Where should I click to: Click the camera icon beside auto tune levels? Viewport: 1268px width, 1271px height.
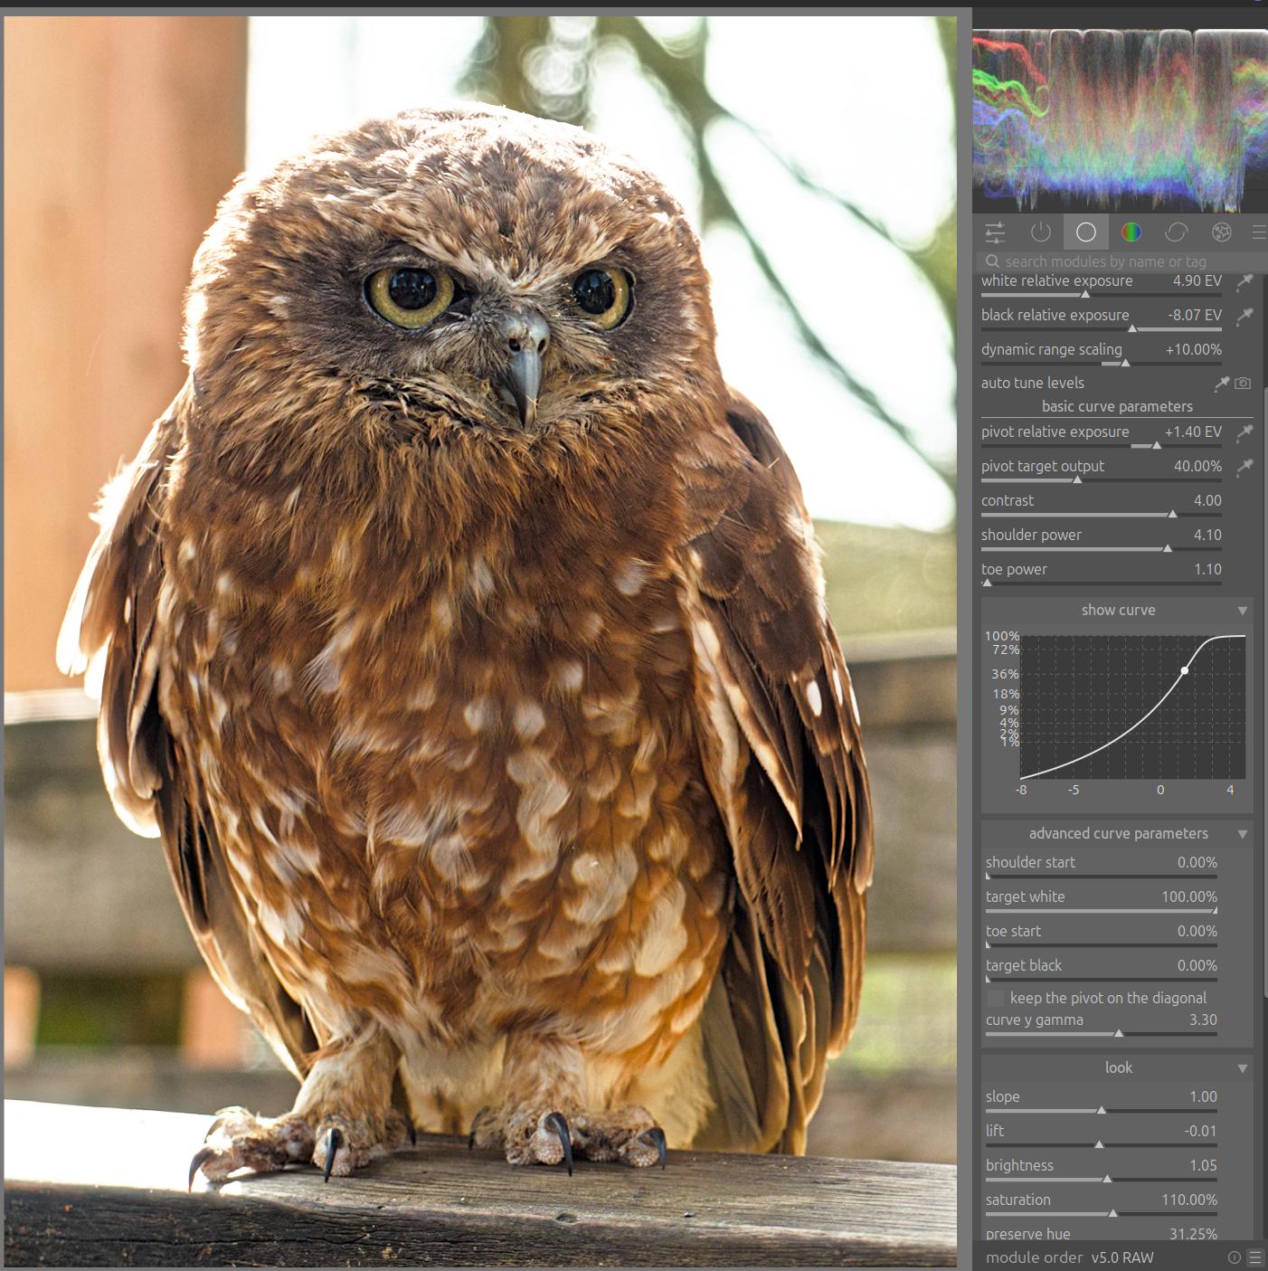pyautogui.click(x=1244, y=384)
